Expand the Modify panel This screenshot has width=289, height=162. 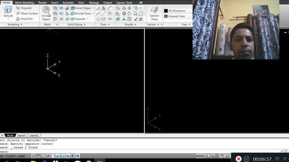[131, 24]
